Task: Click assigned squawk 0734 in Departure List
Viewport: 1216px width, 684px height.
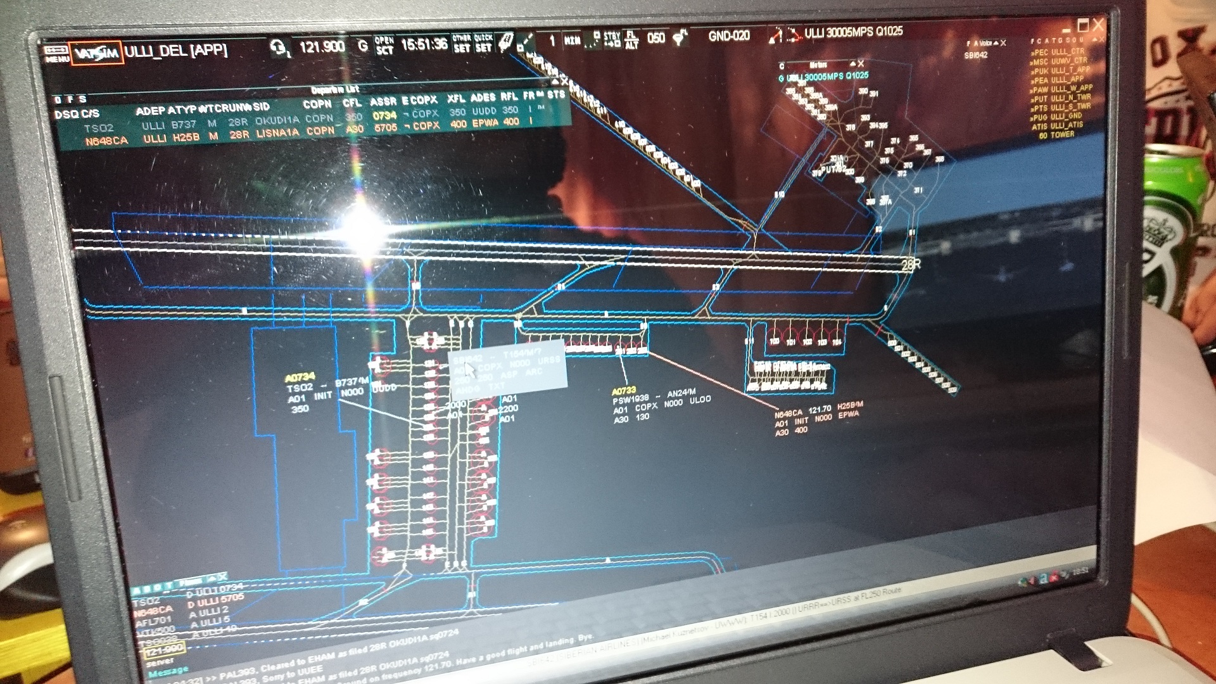Action: (384, 115)
